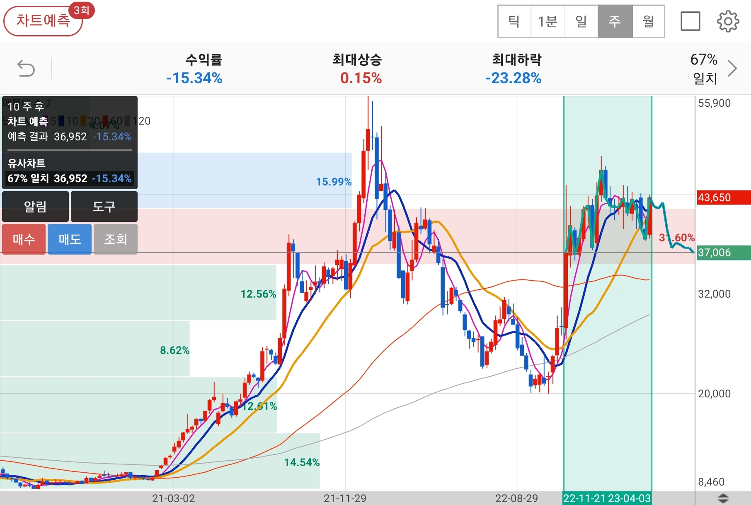Click the 3회 count badge
Image resolution: width=751 pixels, height=505 pixels.
(82, 10)
